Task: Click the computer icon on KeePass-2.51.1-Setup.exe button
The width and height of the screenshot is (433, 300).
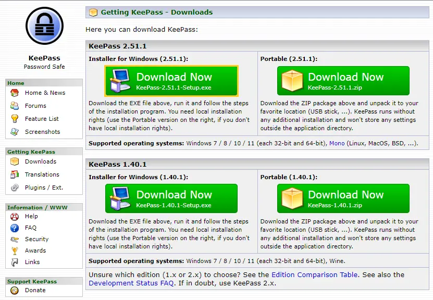Action: [x=120, y=80]
